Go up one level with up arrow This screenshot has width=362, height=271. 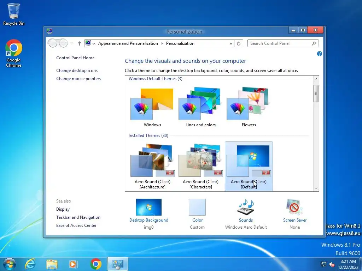pyautogui.click(x=80, y=43)
